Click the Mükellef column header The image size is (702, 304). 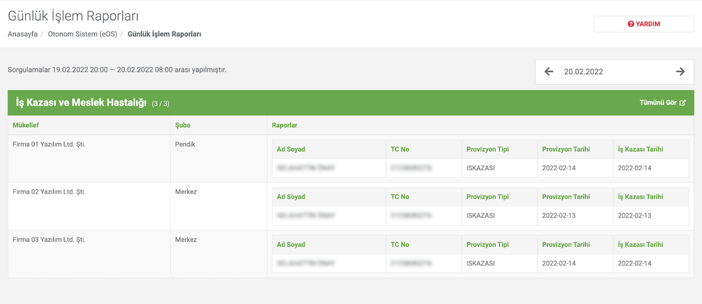pyautogui.click(x=26, y=125)
